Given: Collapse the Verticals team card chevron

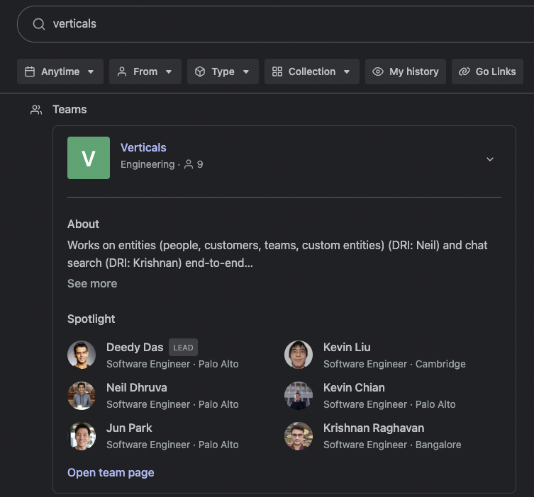Looking at the screenshot, I should 490,159.
